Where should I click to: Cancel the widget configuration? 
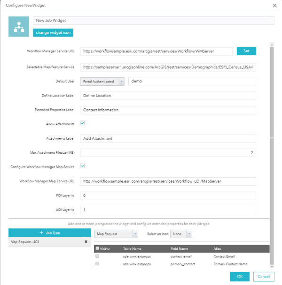264,277
